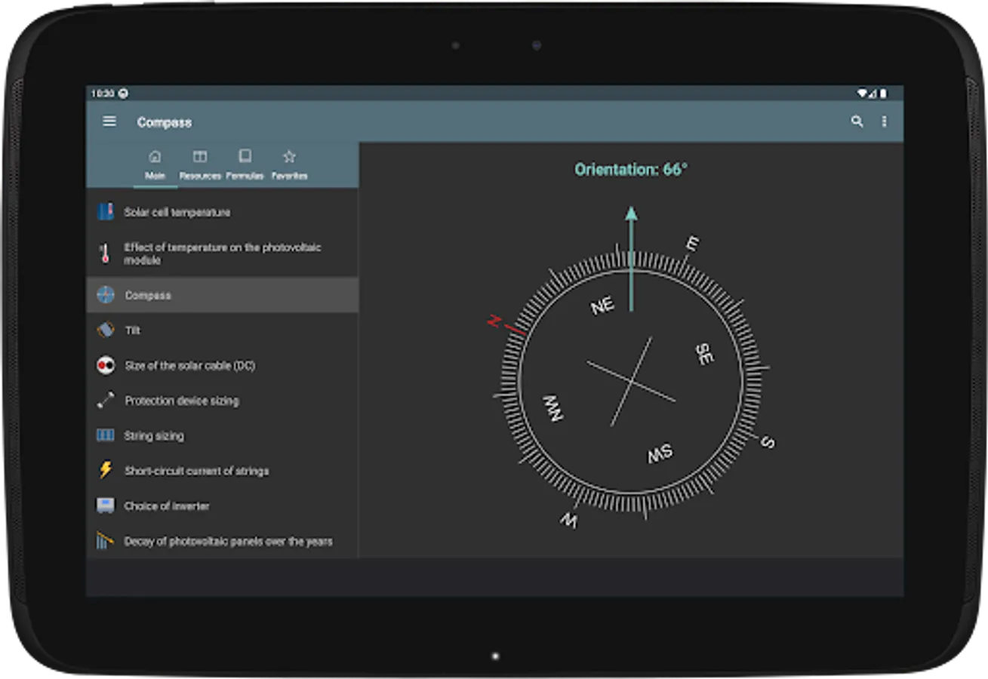Open Protection device sizing entry
Image resolution: width=988 pixels, height=679 pixels.
pyautogui.click(x=182, y=401)
